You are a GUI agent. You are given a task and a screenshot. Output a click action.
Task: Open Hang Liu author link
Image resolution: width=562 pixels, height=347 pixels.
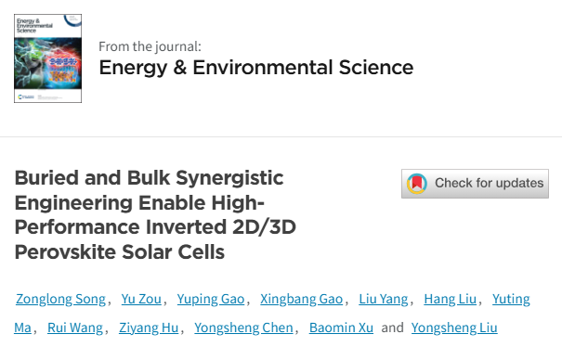(451, 299)
